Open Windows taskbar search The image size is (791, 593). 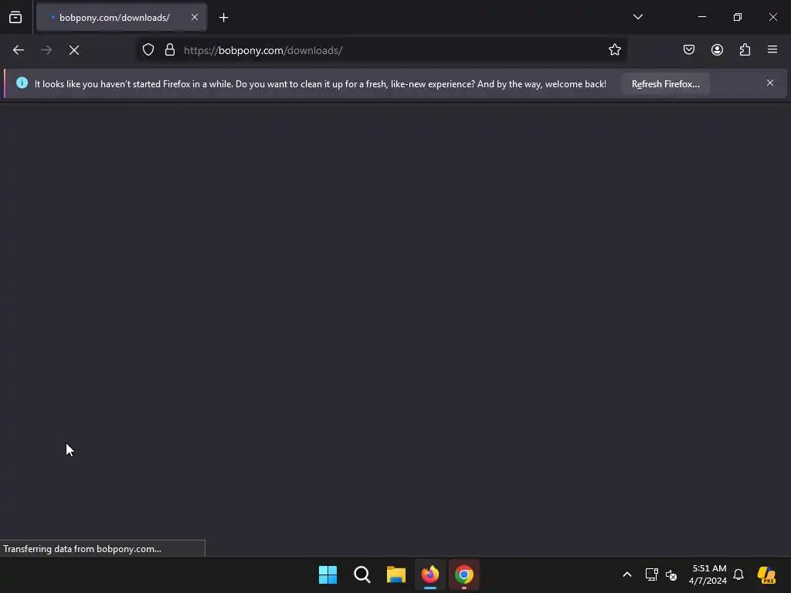(x=362, y=574)
